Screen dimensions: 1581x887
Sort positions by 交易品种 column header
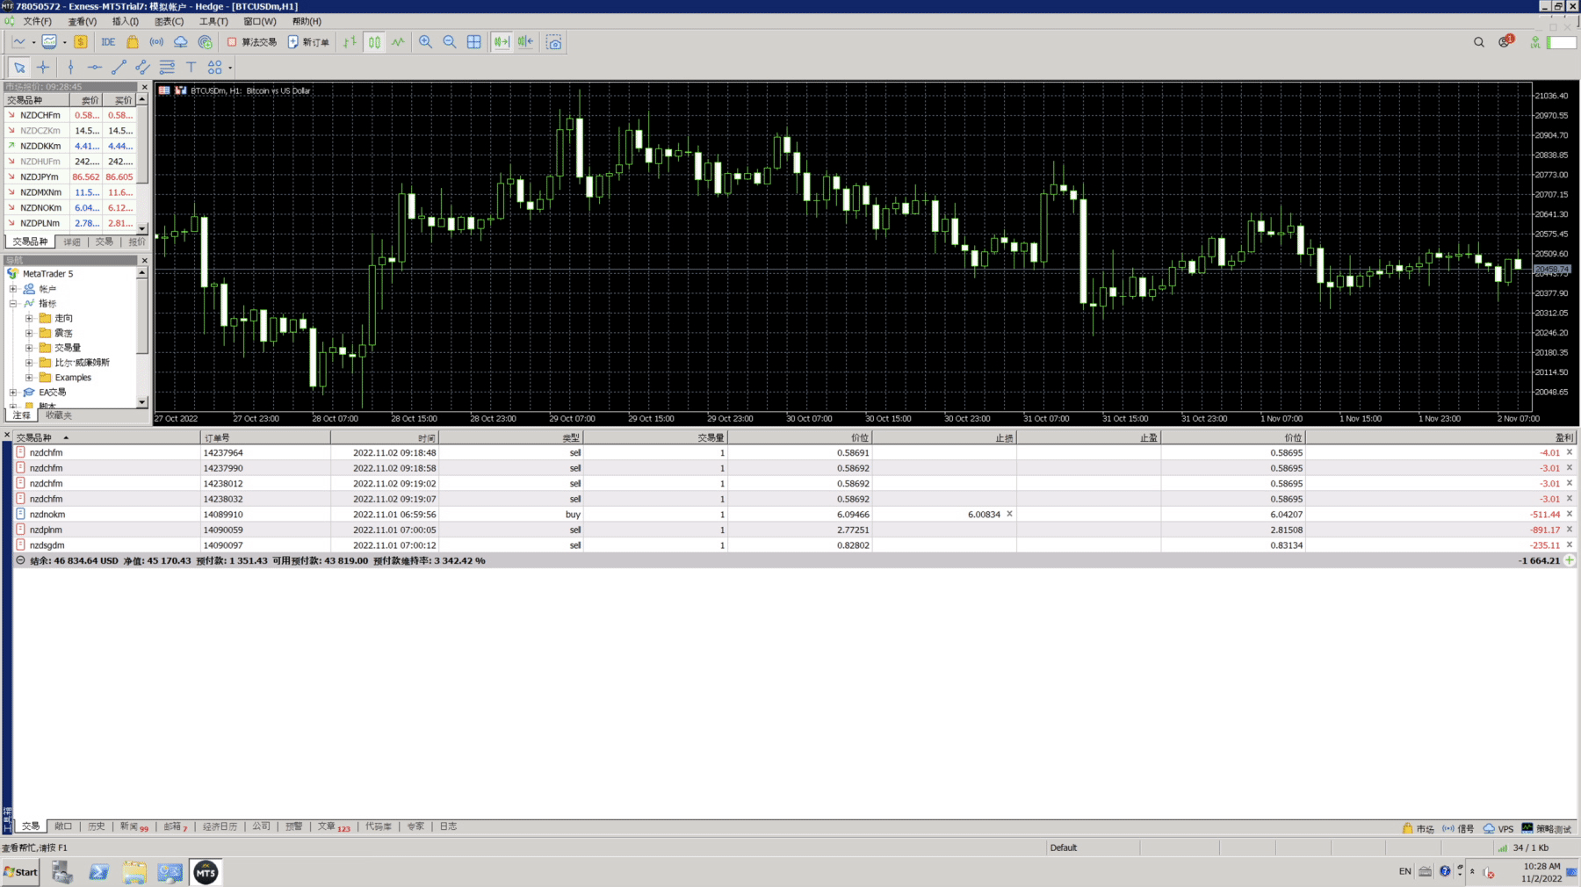(x=106, y=437)
